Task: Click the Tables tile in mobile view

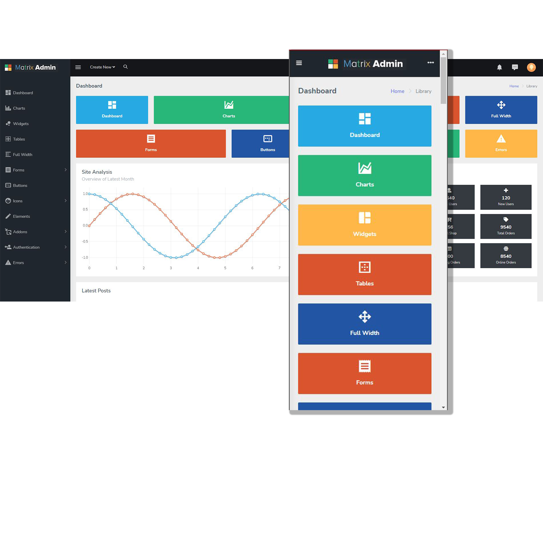Action: point(365,274)
